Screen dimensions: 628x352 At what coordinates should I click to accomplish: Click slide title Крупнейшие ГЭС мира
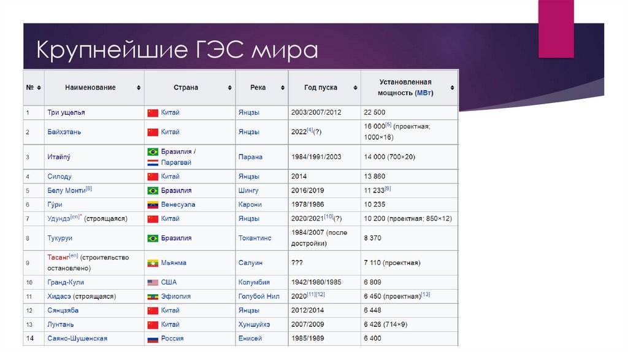[177, 50]
